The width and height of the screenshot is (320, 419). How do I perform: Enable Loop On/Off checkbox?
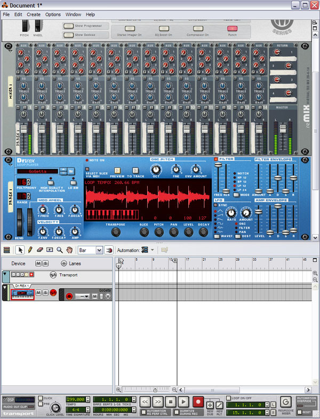[228, 398]
